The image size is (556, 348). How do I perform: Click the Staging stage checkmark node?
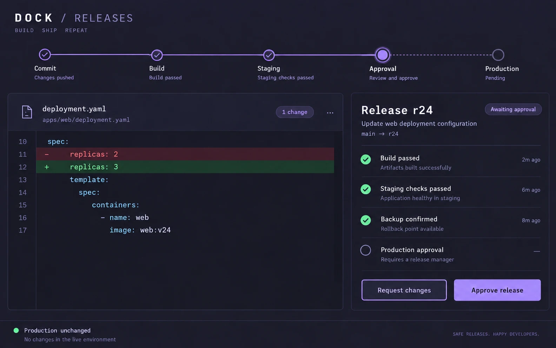tap(269, 55)
